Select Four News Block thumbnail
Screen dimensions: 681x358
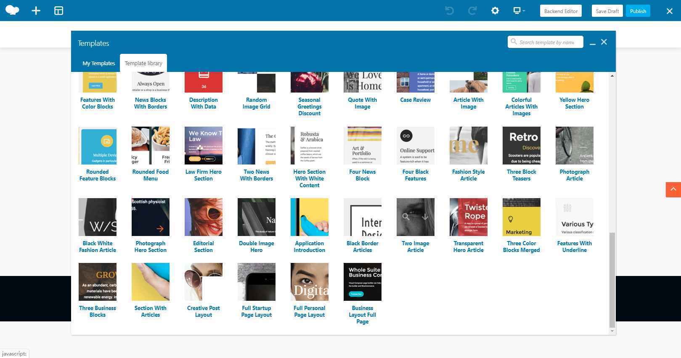[363, 146]
